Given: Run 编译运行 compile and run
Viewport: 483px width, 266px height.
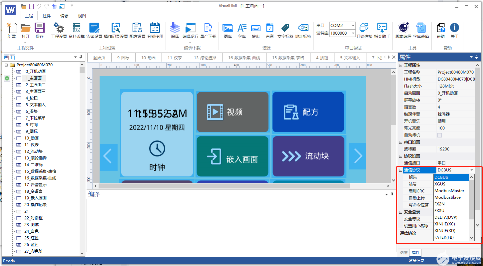Looking at the screenshot, I should click(x=191, y=31).
